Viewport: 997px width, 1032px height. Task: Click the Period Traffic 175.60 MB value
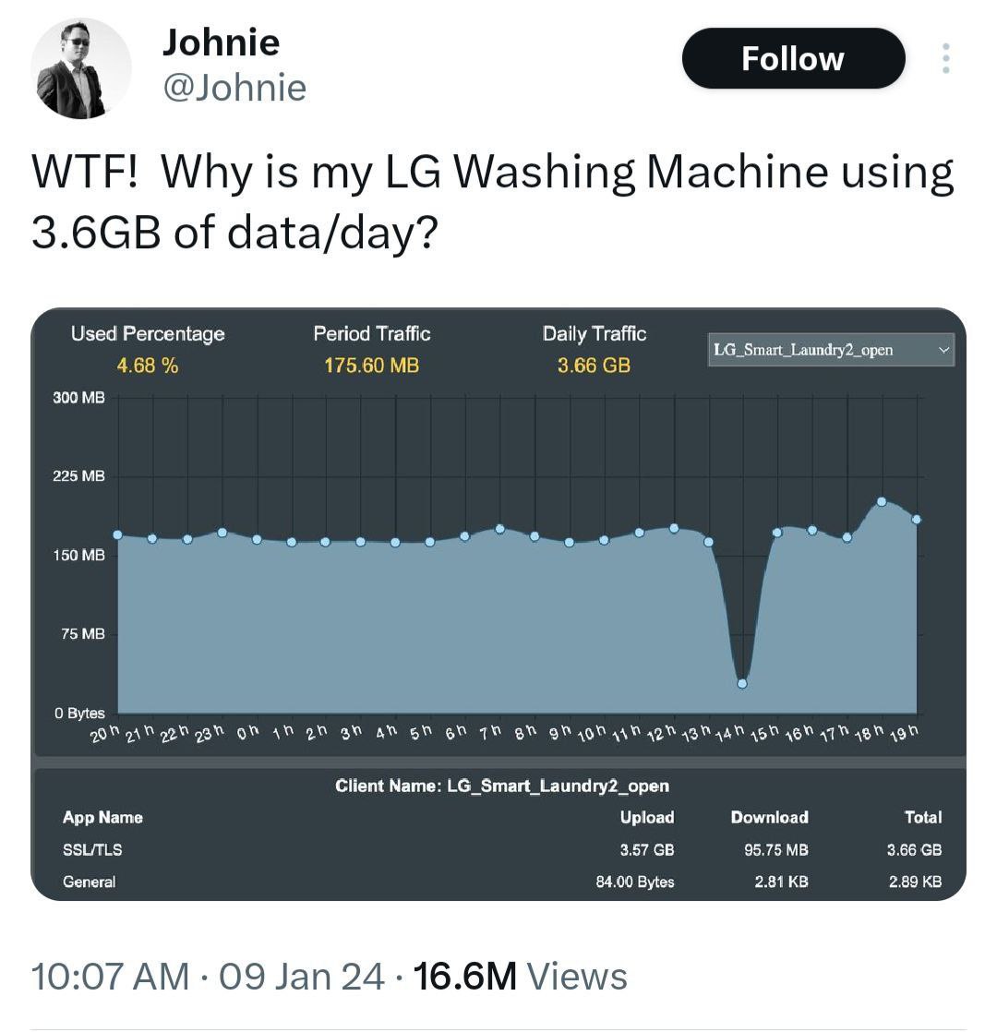(371, 366)
